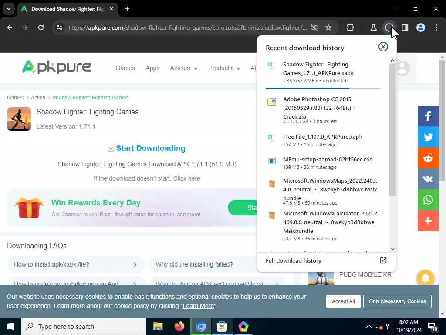Expand the tab search dropdown
This screenshot has width=446, height=335.
(x=9, y=9)
